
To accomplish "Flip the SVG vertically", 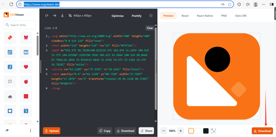I will point(55,16).
